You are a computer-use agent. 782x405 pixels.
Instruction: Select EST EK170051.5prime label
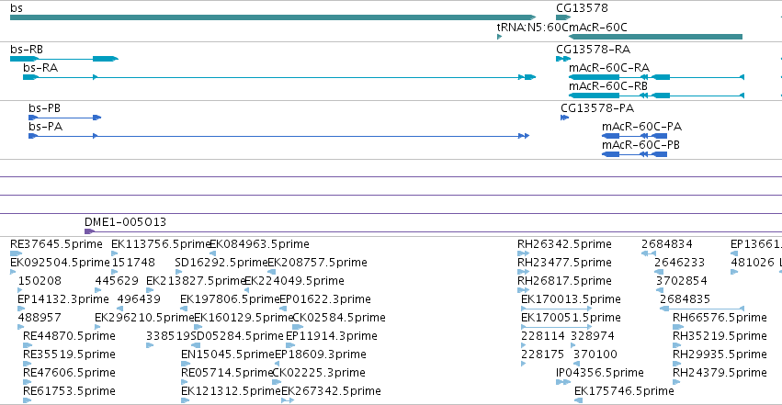[571, 318]
